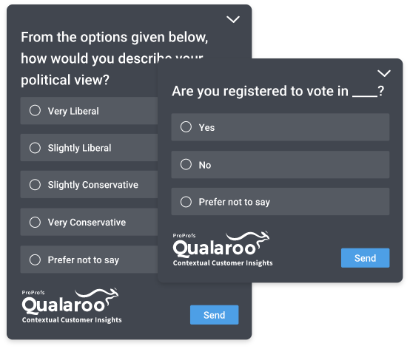Screen dimensions: 410x349
Task: Send the voter registration survey answer
Action: click(365, 258)
